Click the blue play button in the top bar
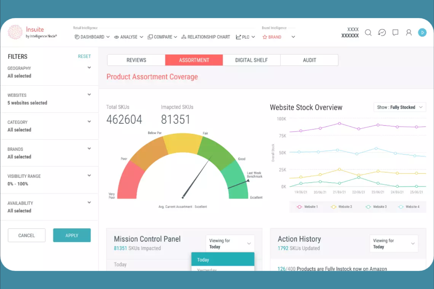 pyautogui.click(x=422, y=33)
